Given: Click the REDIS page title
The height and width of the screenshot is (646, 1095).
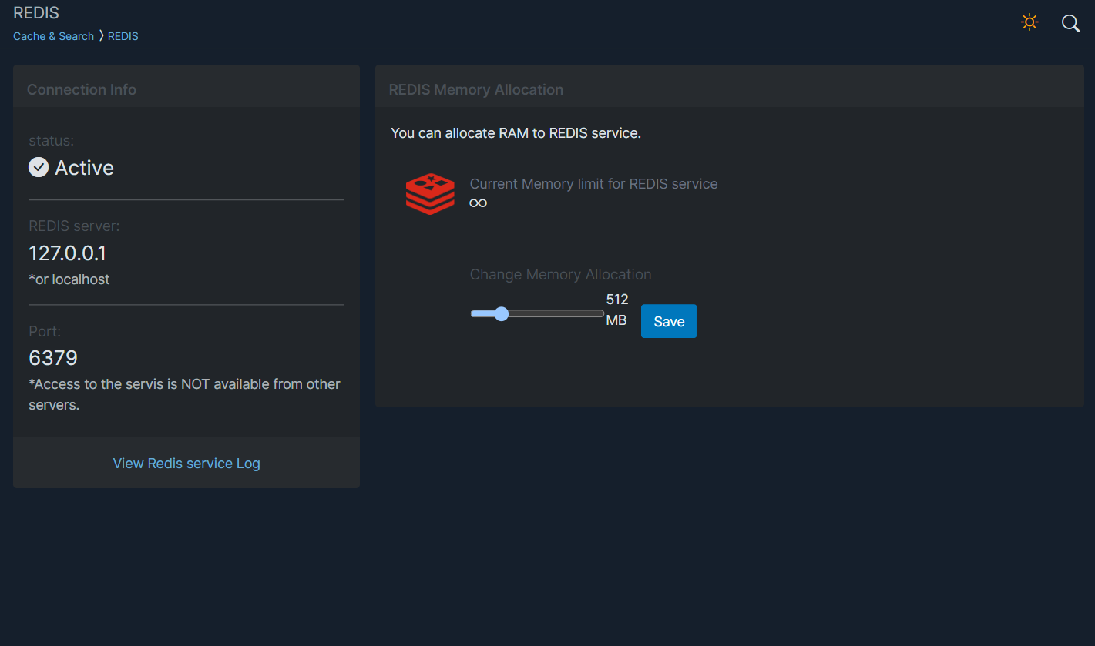Looking at the screenshot, I should (x=36, y=13).
